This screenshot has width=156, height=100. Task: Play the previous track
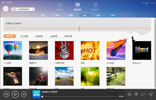point(7,94)
